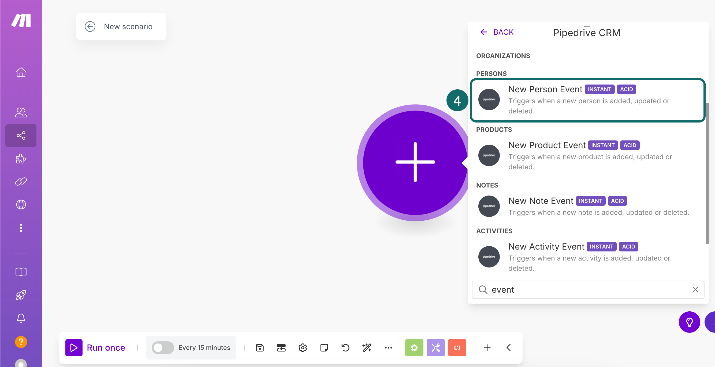This screenshot has width=715, height=367.
Task: Open the three-dot more options in toolbar
Action: (x=388, y=348)
